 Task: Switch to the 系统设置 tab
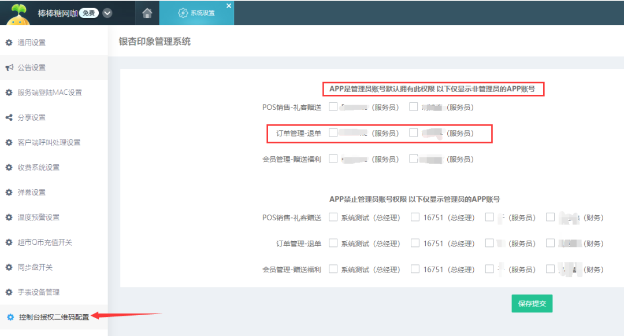point(196,13)
